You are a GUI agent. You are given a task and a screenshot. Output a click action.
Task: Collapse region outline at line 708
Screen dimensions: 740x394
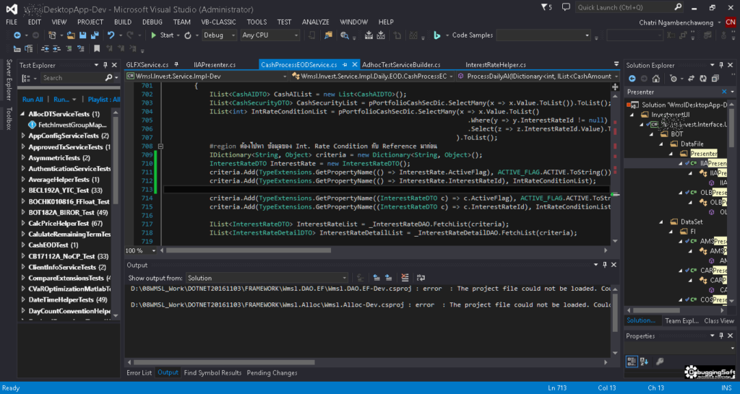point(160,146)
